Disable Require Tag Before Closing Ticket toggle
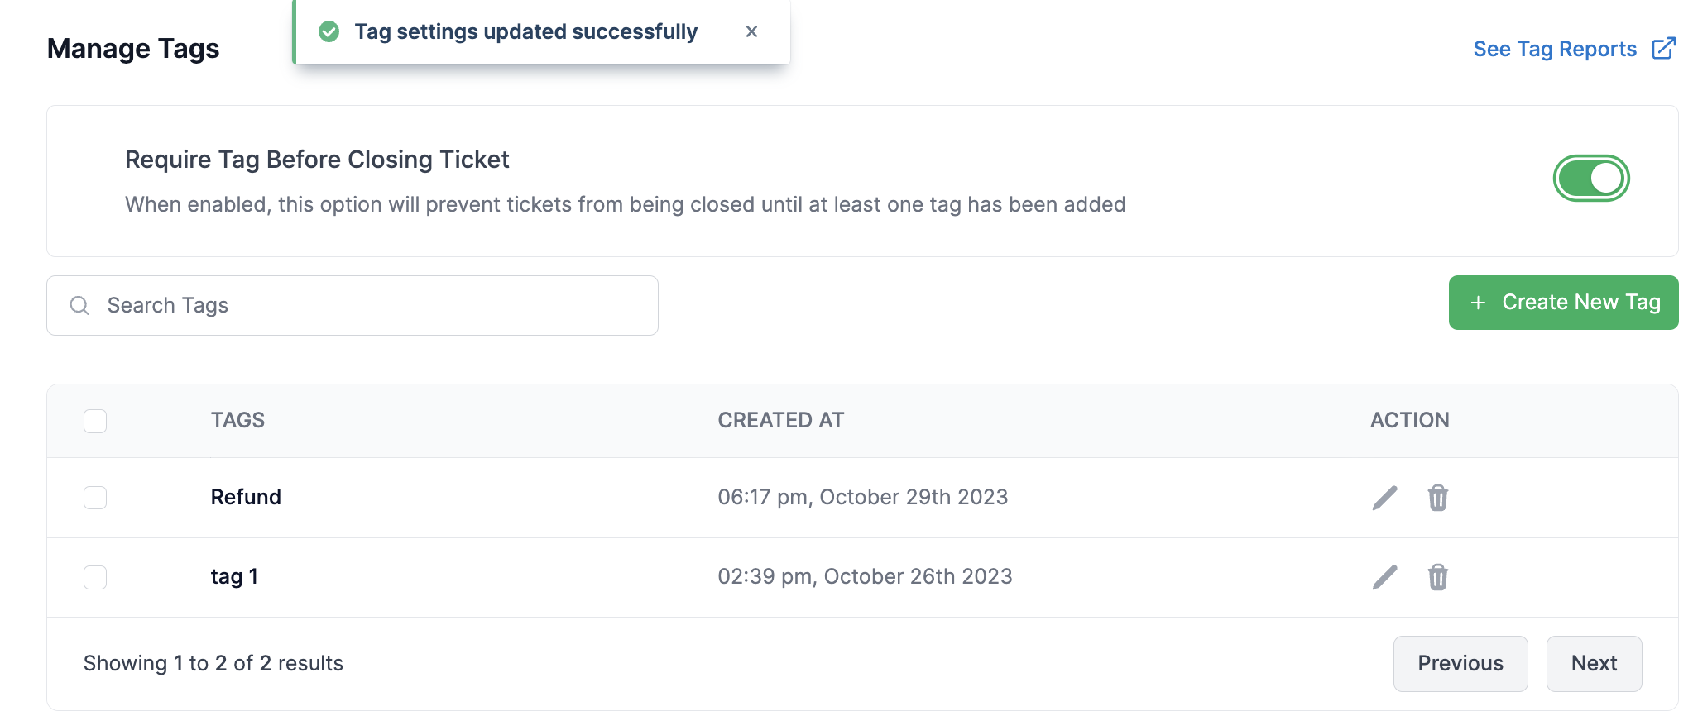This screenshot has width=1693, height=711. click(x=1590, y=179)
